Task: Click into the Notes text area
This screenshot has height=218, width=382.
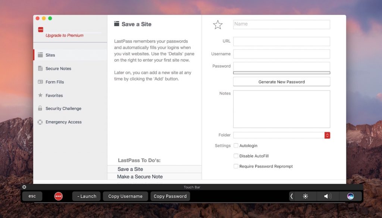Action: (281, 109)
